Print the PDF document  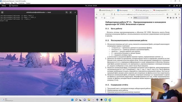pyautogui.click(x=171, y=18)
